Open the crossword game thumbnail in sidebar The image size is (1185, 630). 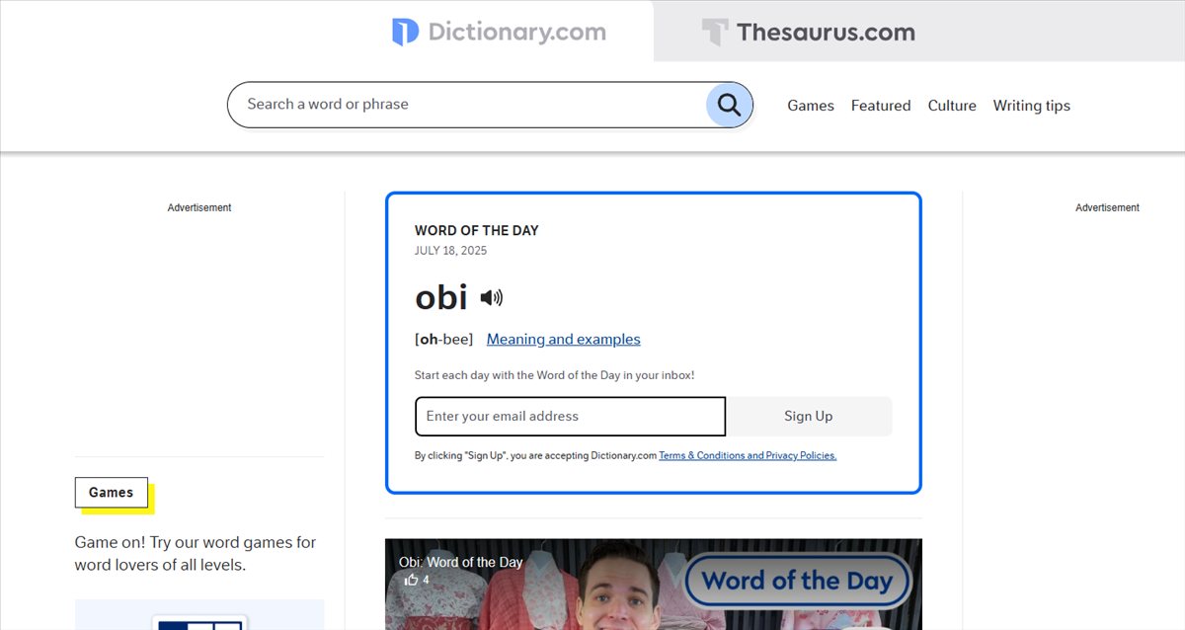198,617
